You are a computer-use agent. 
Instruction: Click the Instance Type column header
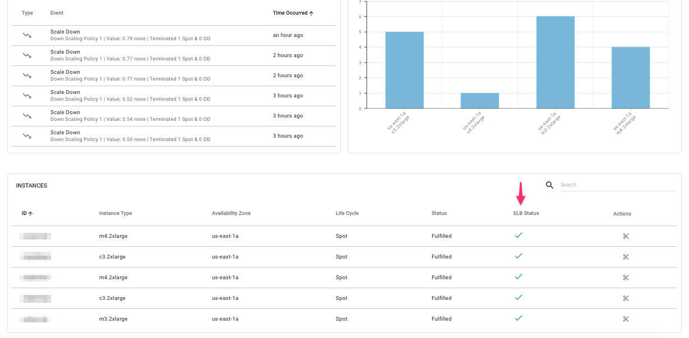click(115, 213)
